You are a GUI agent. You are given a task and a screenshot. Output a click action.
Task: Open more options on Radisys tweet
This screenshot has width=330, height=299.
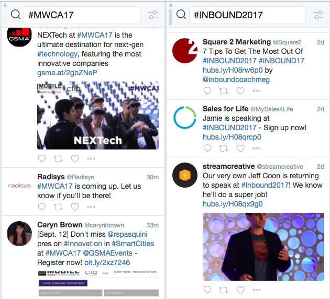(x=91, y=207)
